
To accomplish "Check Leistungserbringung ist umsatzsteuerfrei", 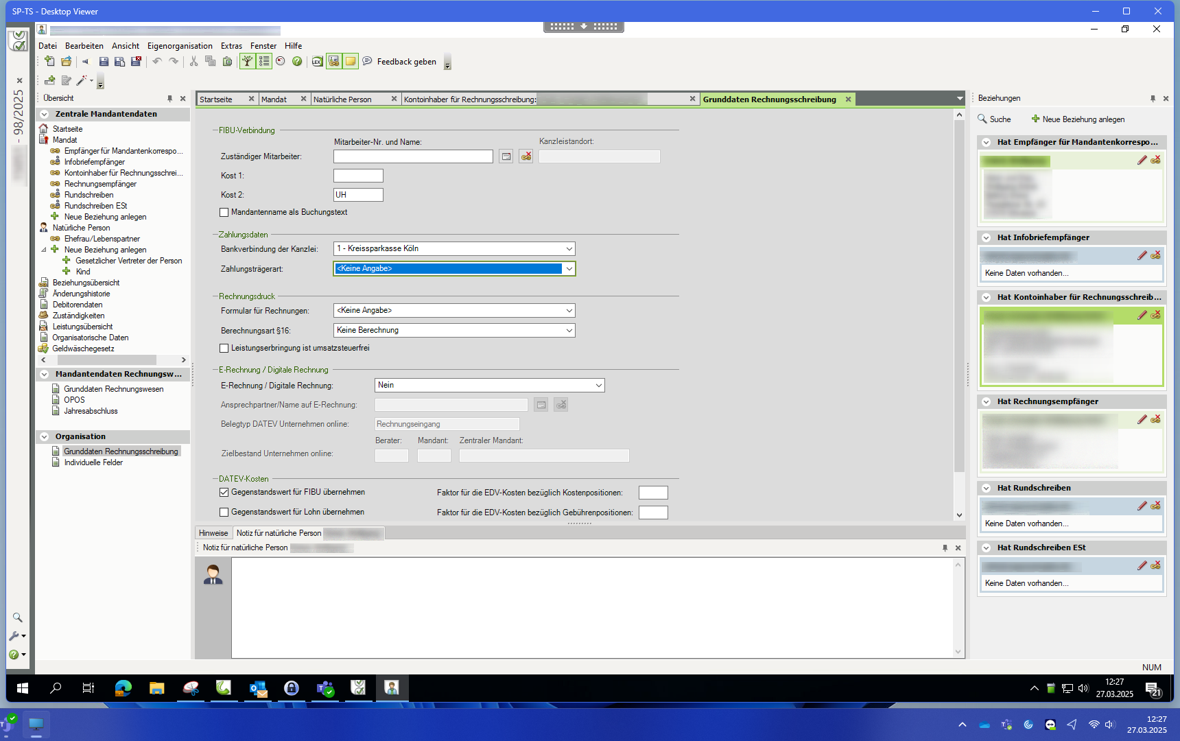I will click(224, 349).
